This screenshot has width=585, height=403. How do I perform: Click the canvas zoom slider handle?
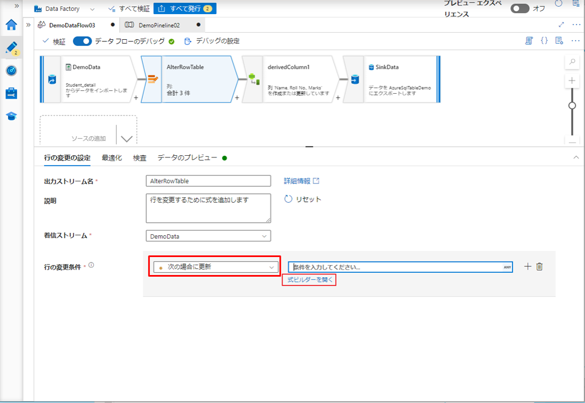pos(572,106)
